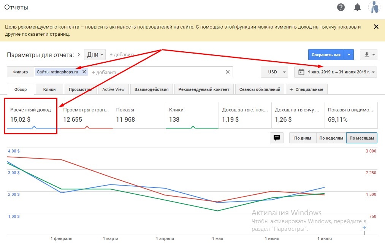Image resolution: width=385 pixels, height=243 pixels.
Task: Clear the entire filter bar
Action: pos(228,72)
